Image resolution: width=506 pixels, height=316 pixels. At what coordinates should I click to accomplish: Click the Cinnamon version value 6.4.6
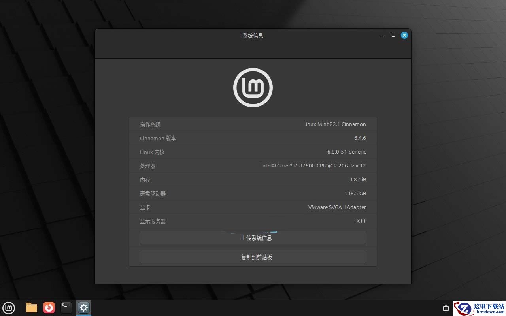click(x=360, y=138)
